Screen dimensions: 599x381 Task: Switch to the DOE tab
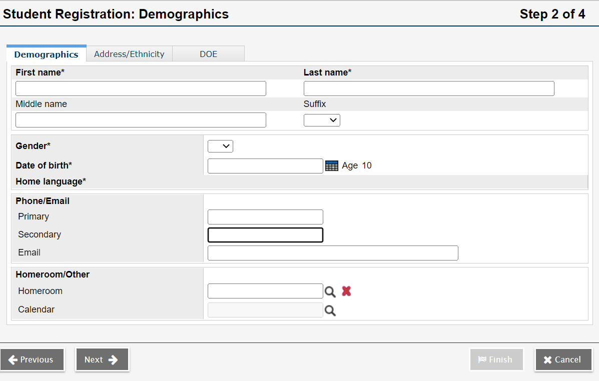pyautogui.click(x=208, y=53)
